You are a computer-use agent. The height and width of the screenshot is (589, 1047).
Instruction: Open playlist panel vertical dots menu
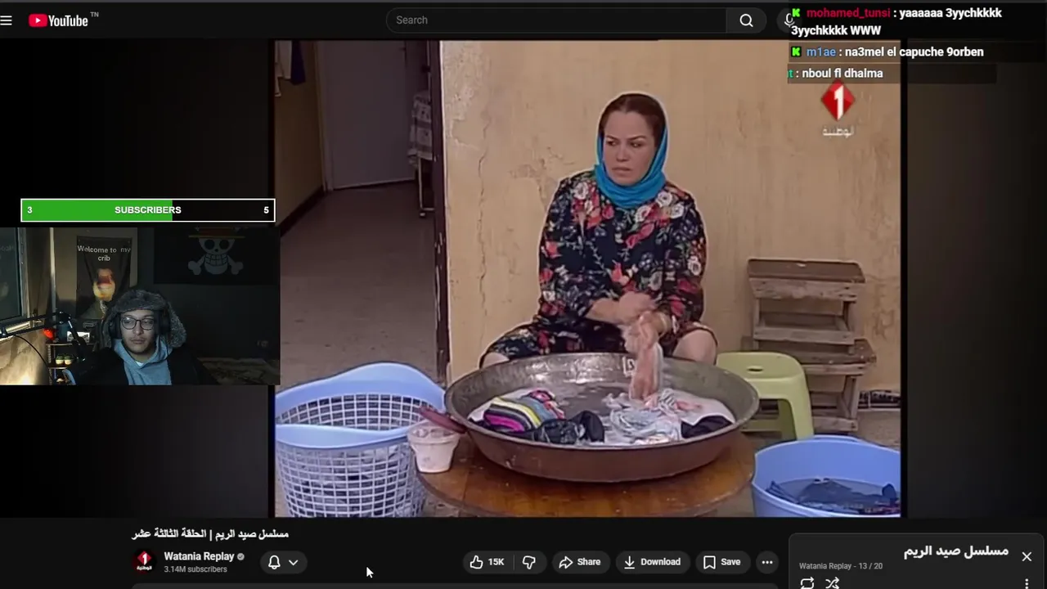(1027, 582)
